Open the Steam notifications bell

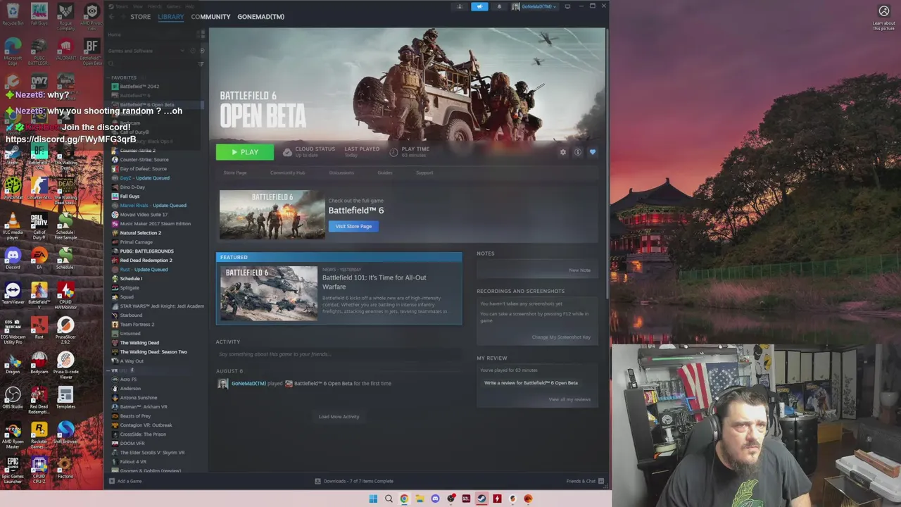(x=499, y=6)
